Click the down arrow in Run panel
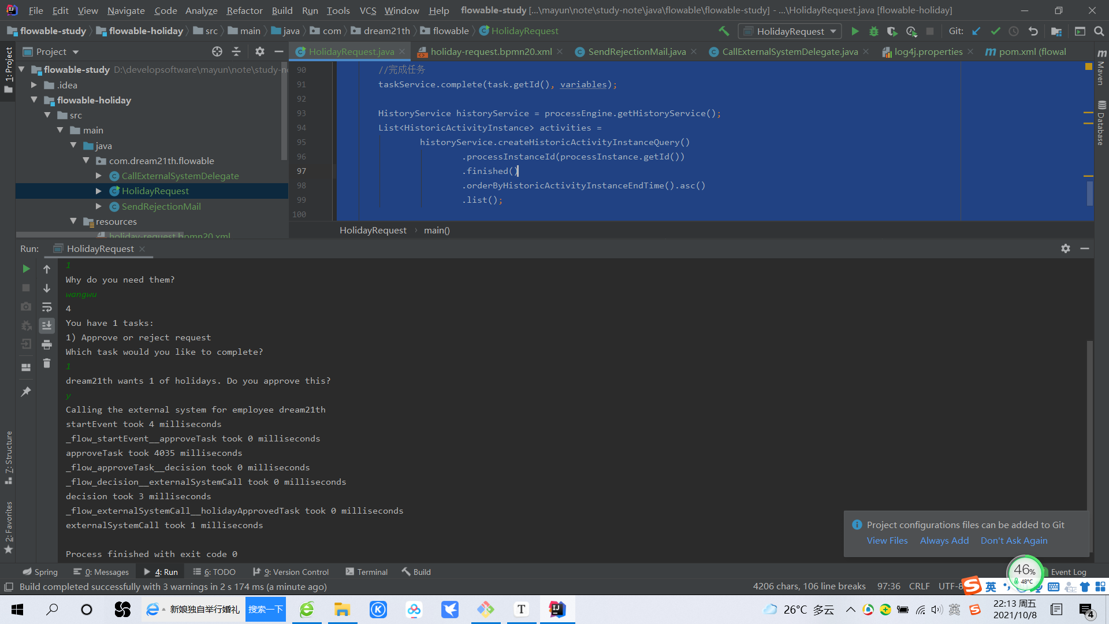 (x=47, y=288)
